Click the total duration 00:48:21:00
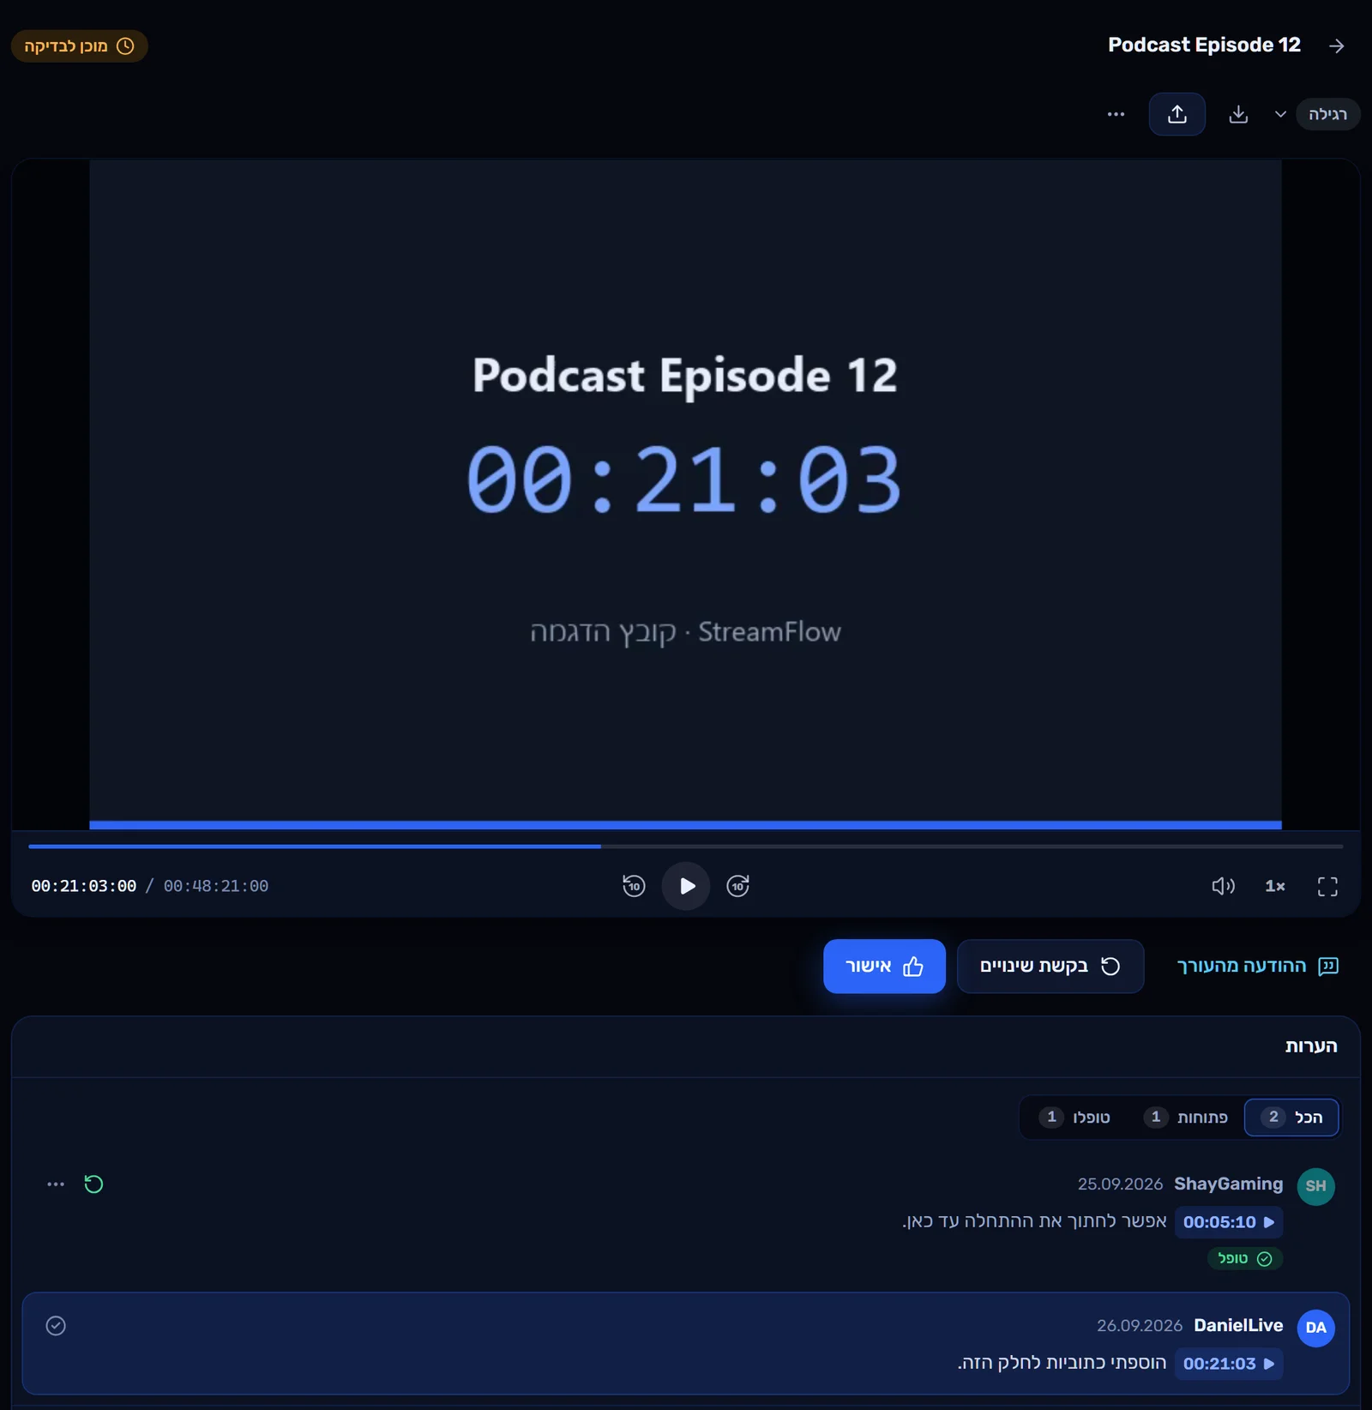This screenshot has width=1372, height=1410. click(216, 886)
